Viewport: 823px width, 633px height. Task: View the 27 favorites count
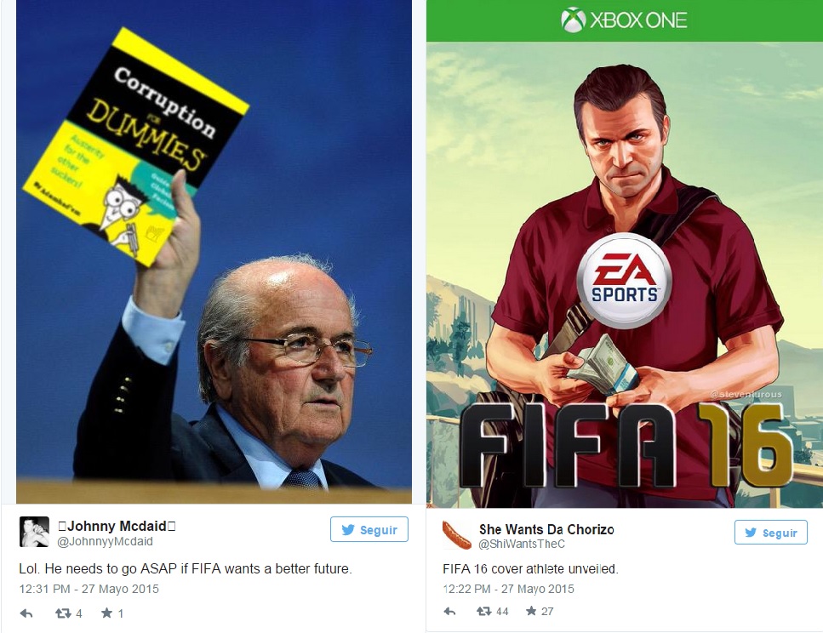click(x=547, y=611)
